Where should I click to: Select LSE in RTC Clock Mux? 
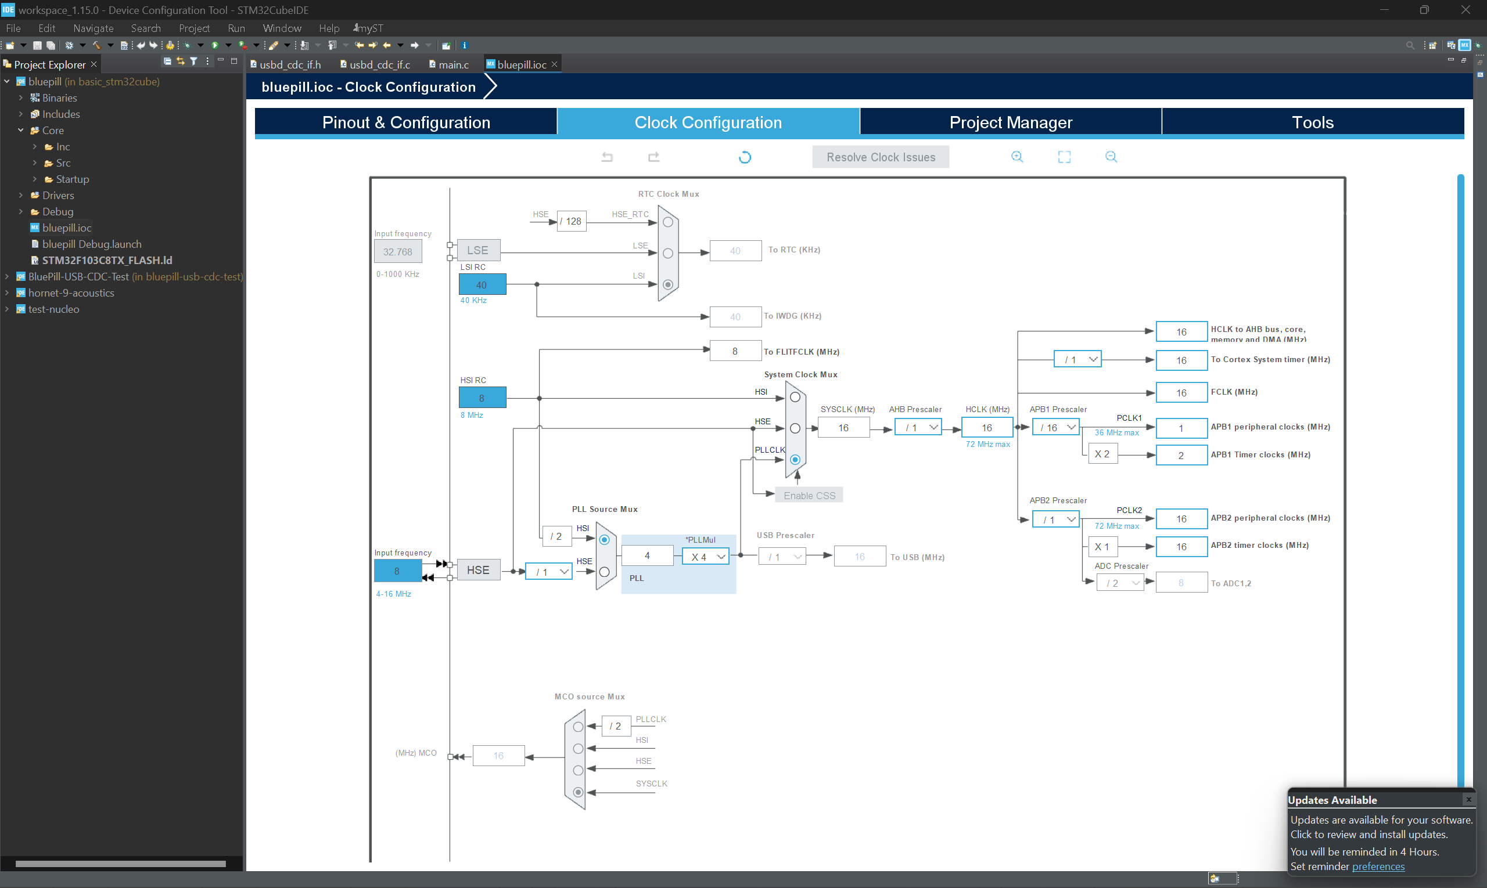(668, 253)
